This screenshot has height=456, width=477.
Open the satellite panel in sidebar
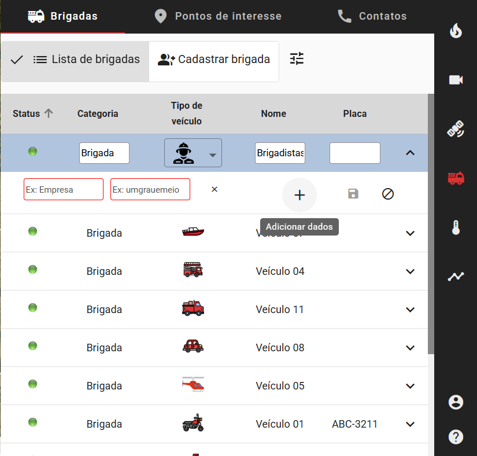456,129
